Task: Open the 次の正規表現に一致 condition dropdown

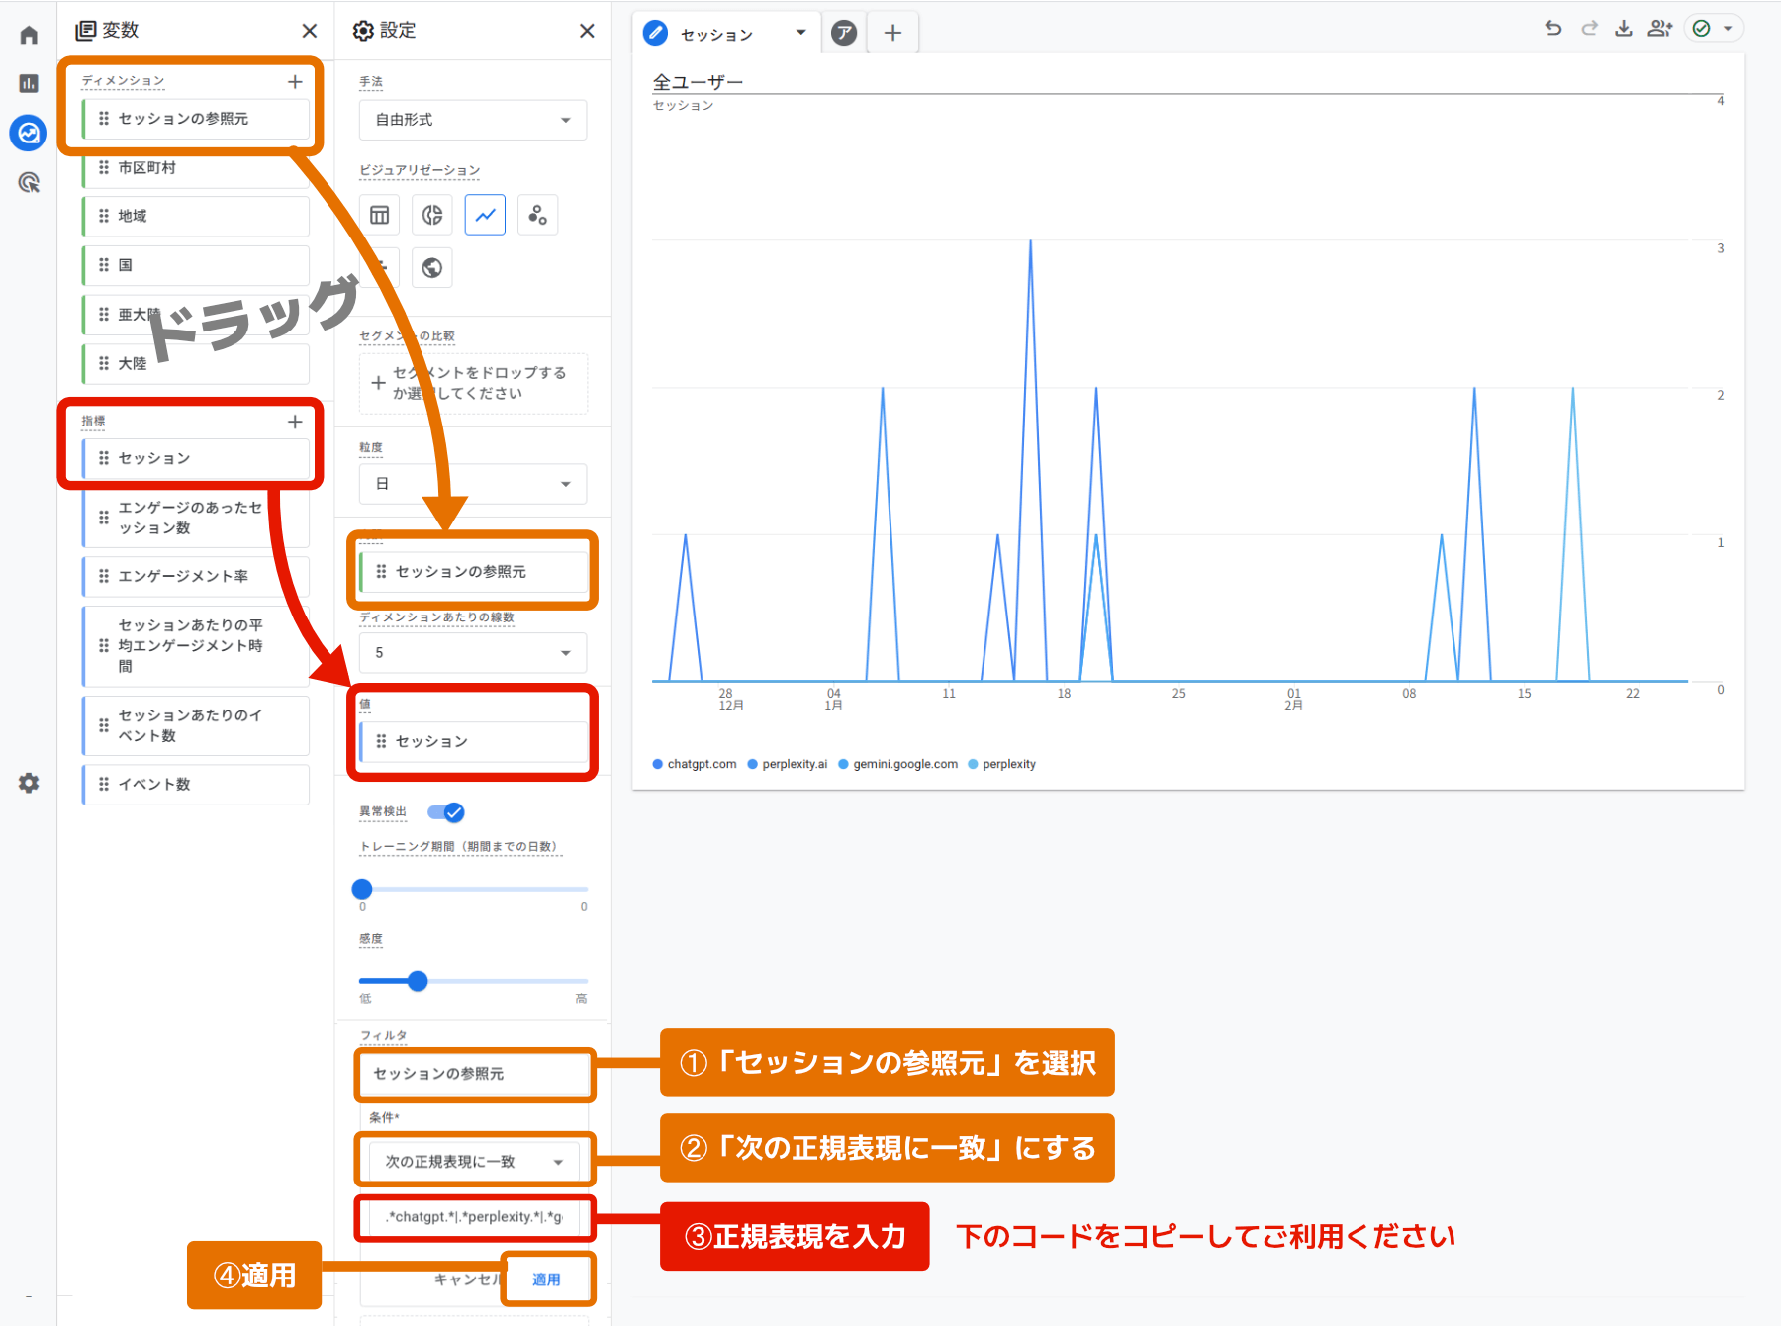Action: [x=474, y=1161]
